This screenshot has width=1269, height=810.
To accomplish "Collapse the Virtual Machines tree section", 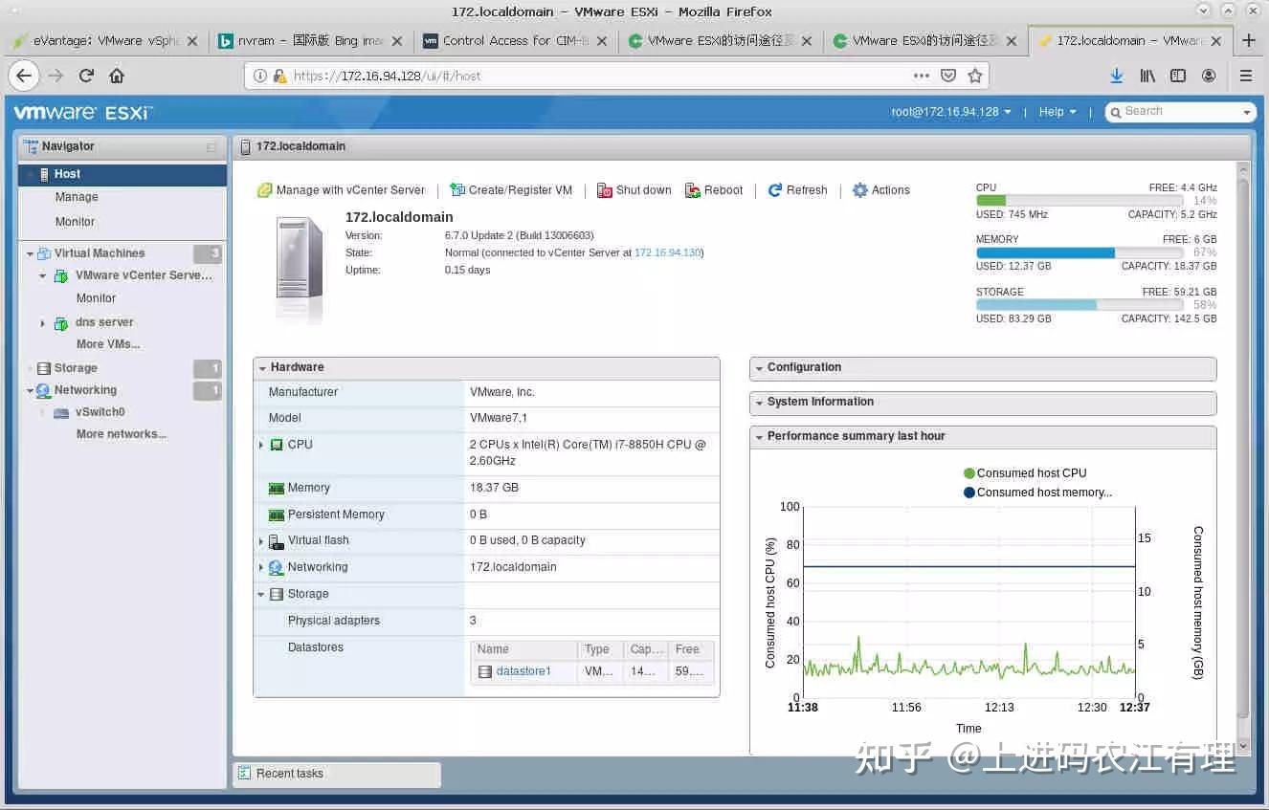I will pyautogui.click(x=29, y=252).
